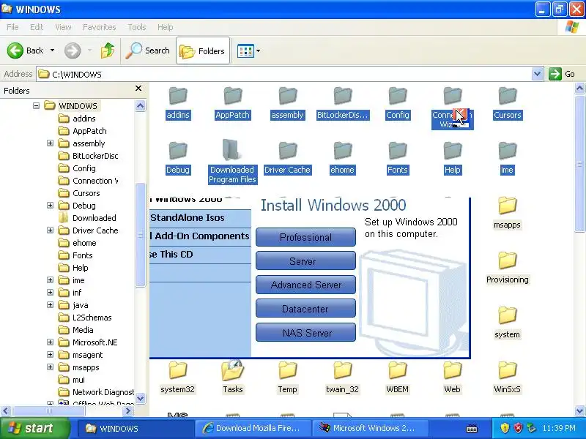This screenshot has width=586, height=439.
Task: Expand the java folder in tree
Action: point(50,304)
